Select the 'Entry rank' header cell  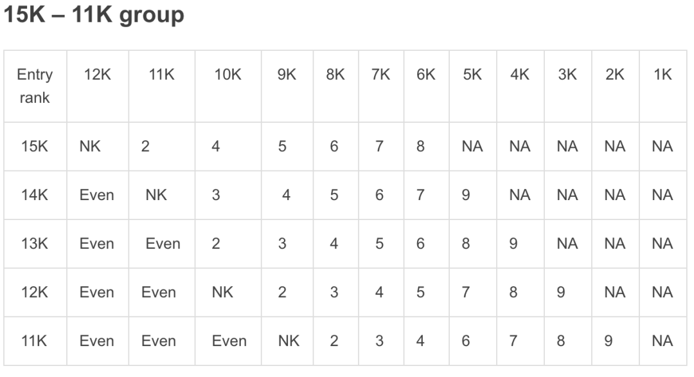click(35, 86)
